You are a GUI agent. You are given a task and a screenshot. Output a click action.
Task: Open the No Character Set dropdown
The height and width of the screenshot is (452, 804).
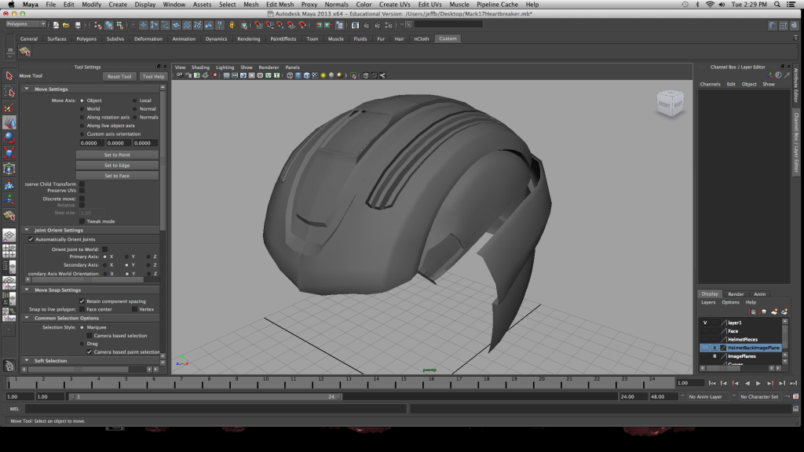point(760,396)
